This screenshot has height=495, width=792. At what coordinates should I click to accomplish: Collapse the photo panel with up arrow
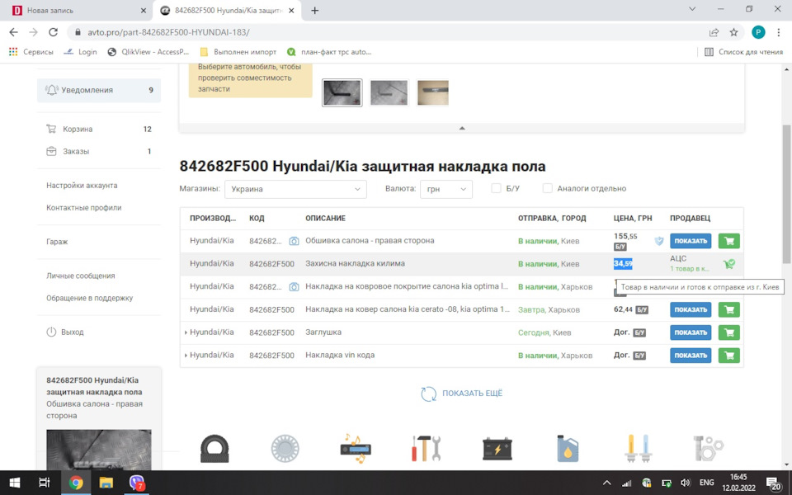pos(462,129)
